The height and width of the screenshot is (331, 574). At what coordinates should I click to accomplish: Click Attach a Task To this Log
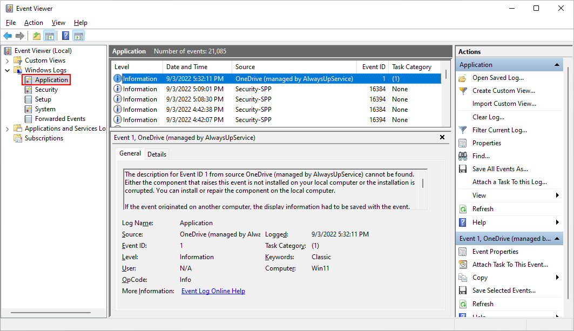(510, 182)
